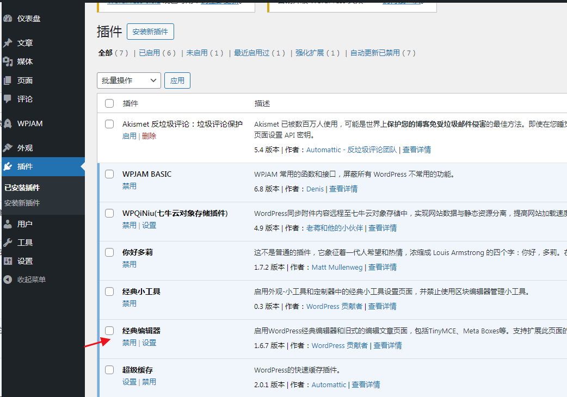
Task: Tick the WPQiNiu plugin checkbox
Action: coord(109,213)
